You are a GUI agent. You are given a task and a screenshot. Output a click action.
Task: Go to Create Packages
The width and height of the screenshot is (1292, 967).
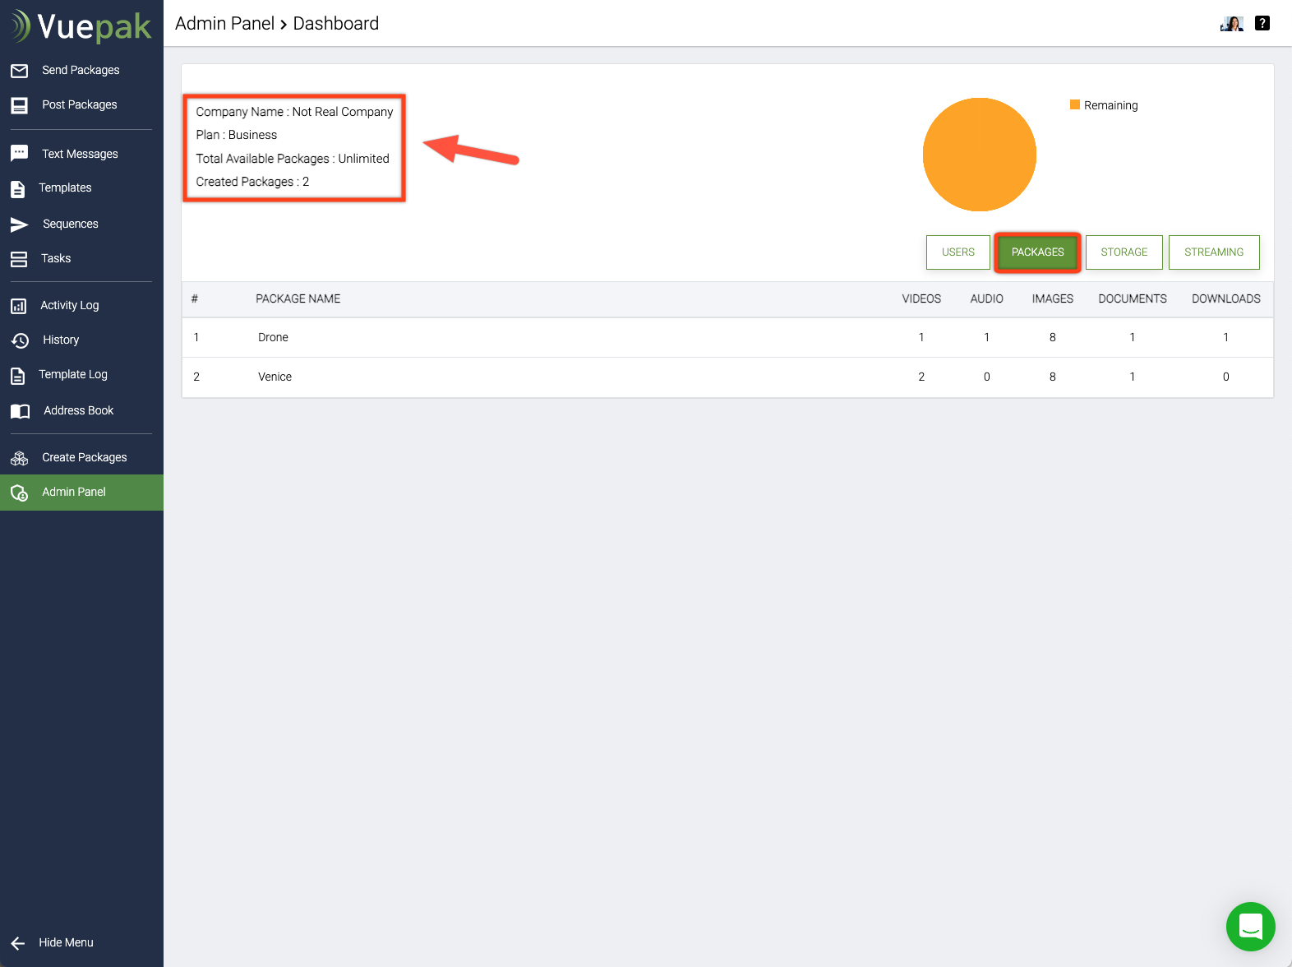(x=84, y=457)
